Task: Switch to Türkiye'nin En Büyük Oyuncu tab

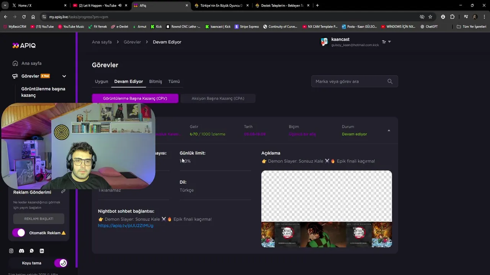Action: pyautogui.click(x=221, y=5)
